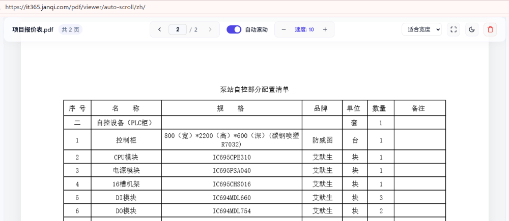Click the CPU模块 name cell

[x=126, y=157]
